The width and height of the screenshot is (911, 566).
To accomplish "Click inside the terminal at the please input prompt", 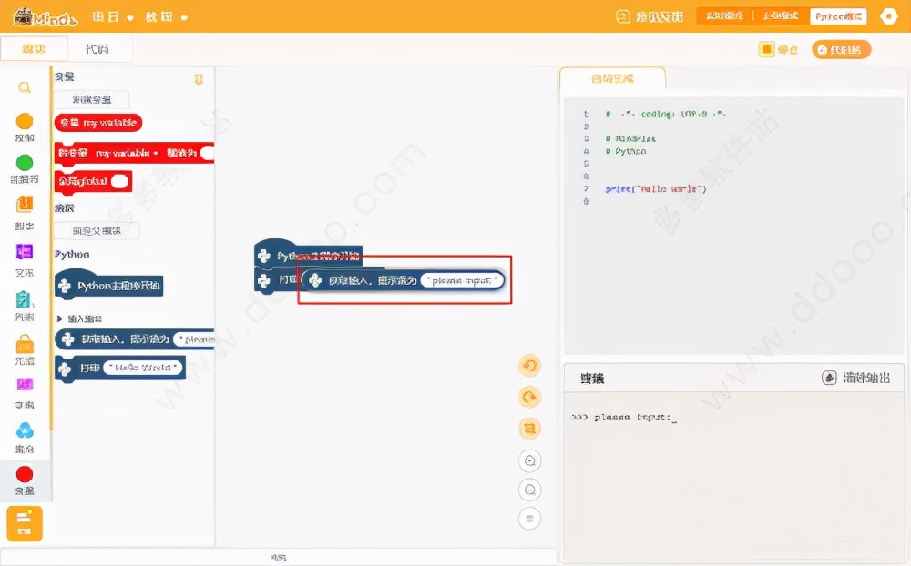I will (624, 418).
